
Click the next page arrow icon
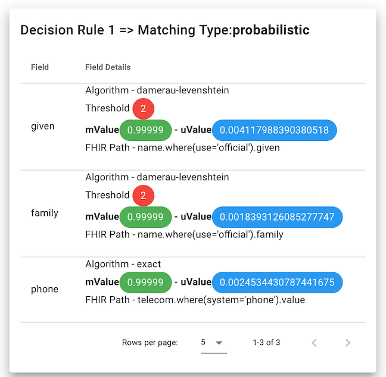(x=348, y=343)
